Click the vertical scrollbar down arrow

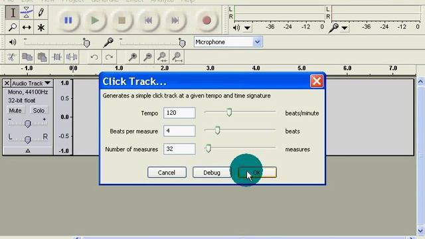[420, 231]
